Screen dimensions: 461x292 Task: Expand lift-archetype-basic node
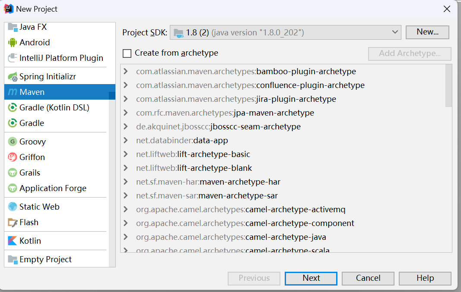[126, 154]
